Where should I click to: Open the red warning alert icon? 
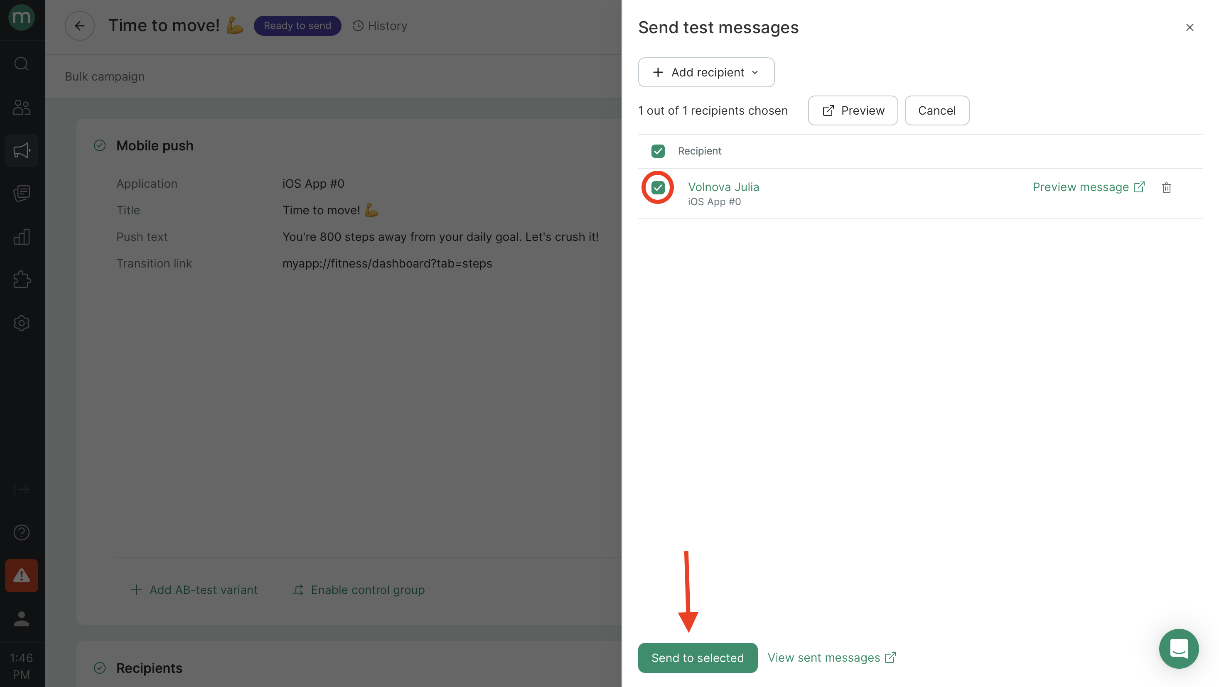pos(21,575)
